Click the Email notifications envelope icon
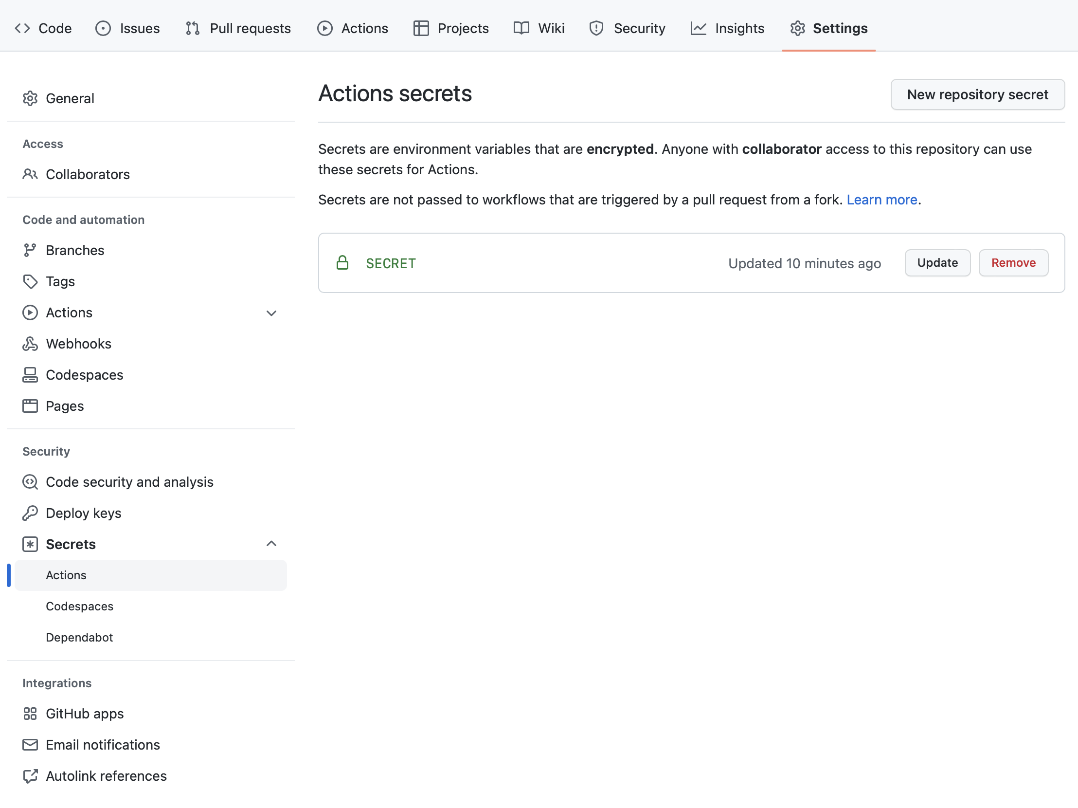This screenshot has width=1078, height=808. (30, 745)
